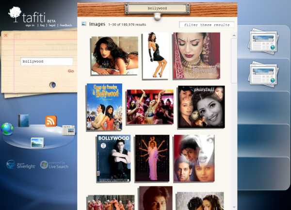Viewport: 291px width, 210px height.
Task: Open thumbnail of dancers in red club
Action: [x=150, y=107]
